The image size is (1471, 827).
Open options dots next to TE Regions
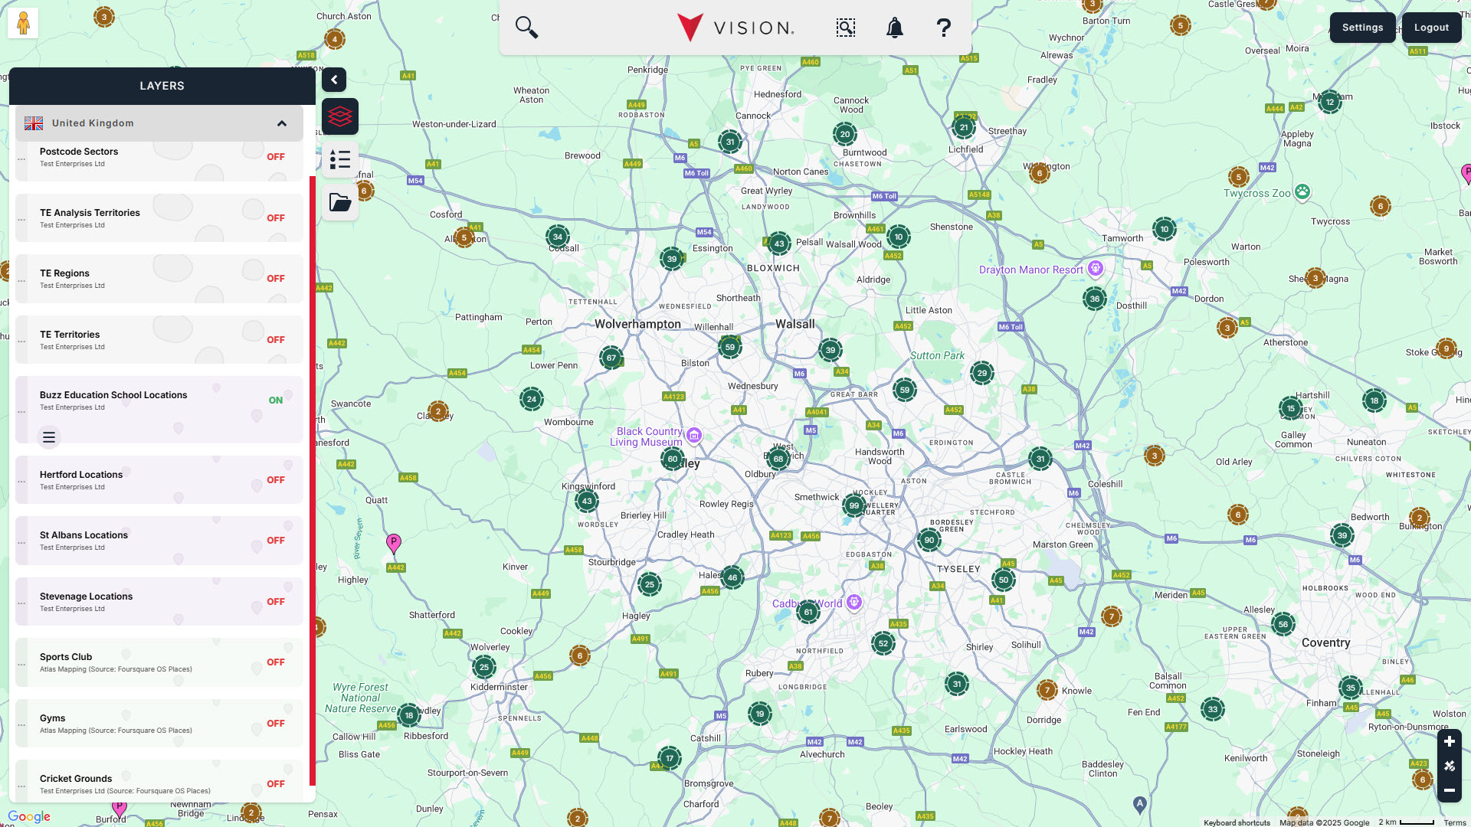(21, 279)
